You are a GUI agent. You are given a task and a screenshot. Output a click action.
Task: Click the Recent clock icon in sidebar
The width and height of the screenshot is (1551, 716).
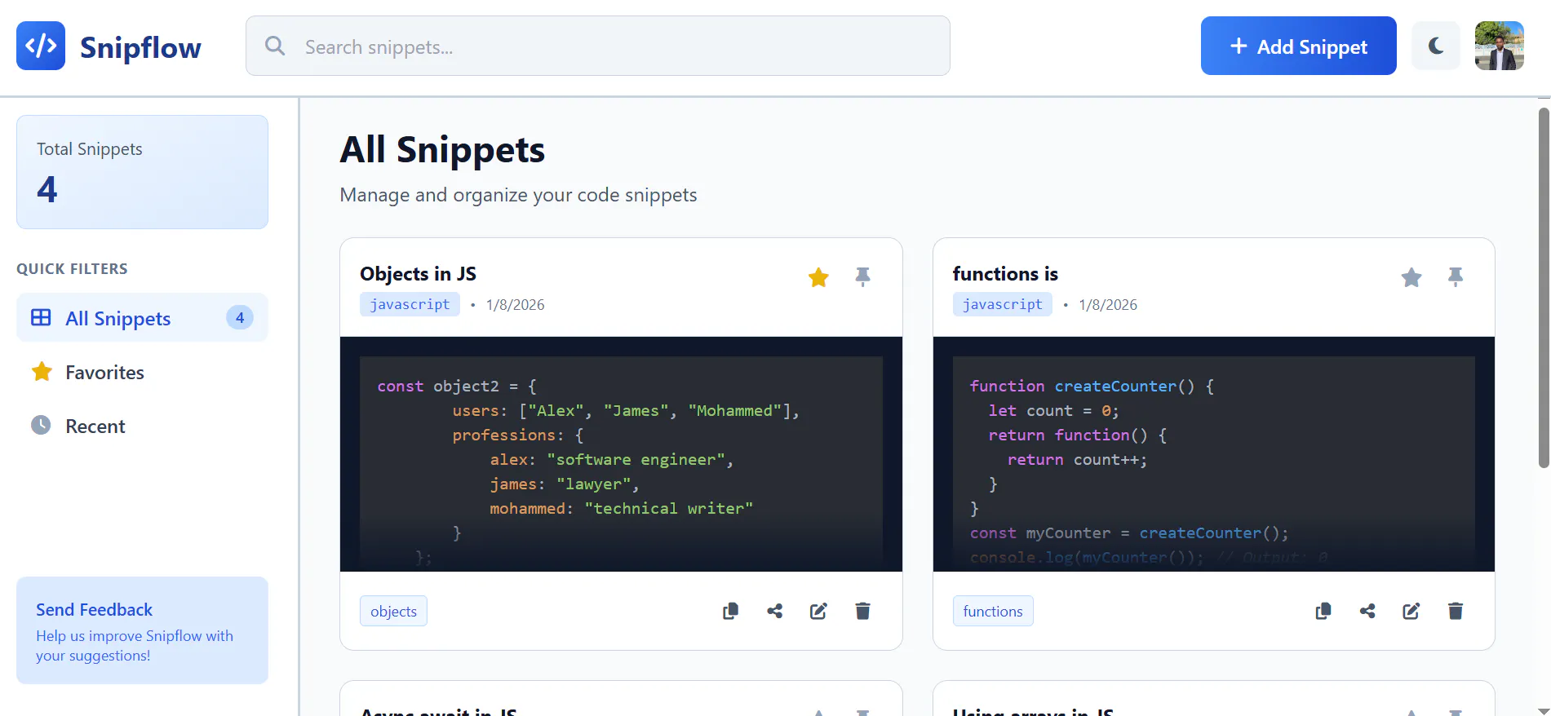[x=41, y=425]
